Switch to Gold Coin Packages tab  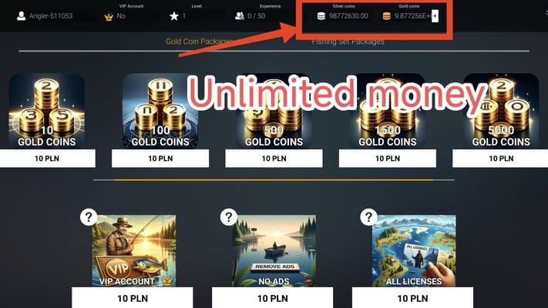[x=199, y=42]
